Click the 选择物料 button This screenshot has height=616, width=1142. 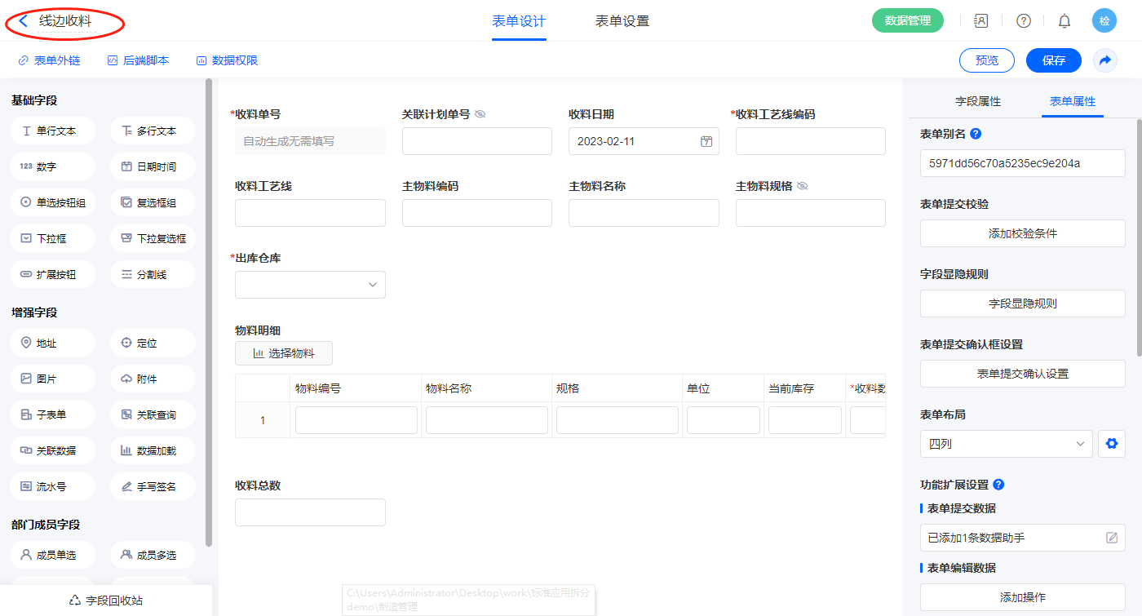(284, 353)
